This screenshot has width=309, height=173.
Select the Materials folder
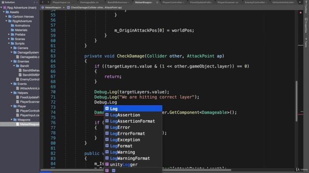(19, 30)
